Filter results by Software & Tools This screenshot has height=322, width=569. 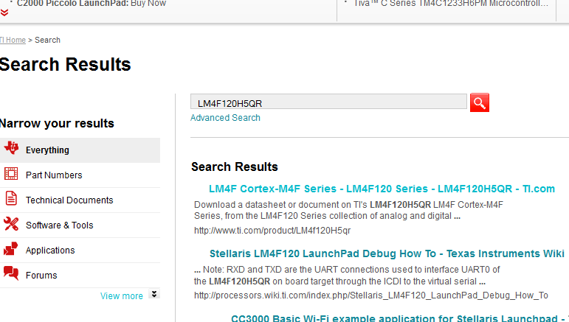[x=80, y=225]
